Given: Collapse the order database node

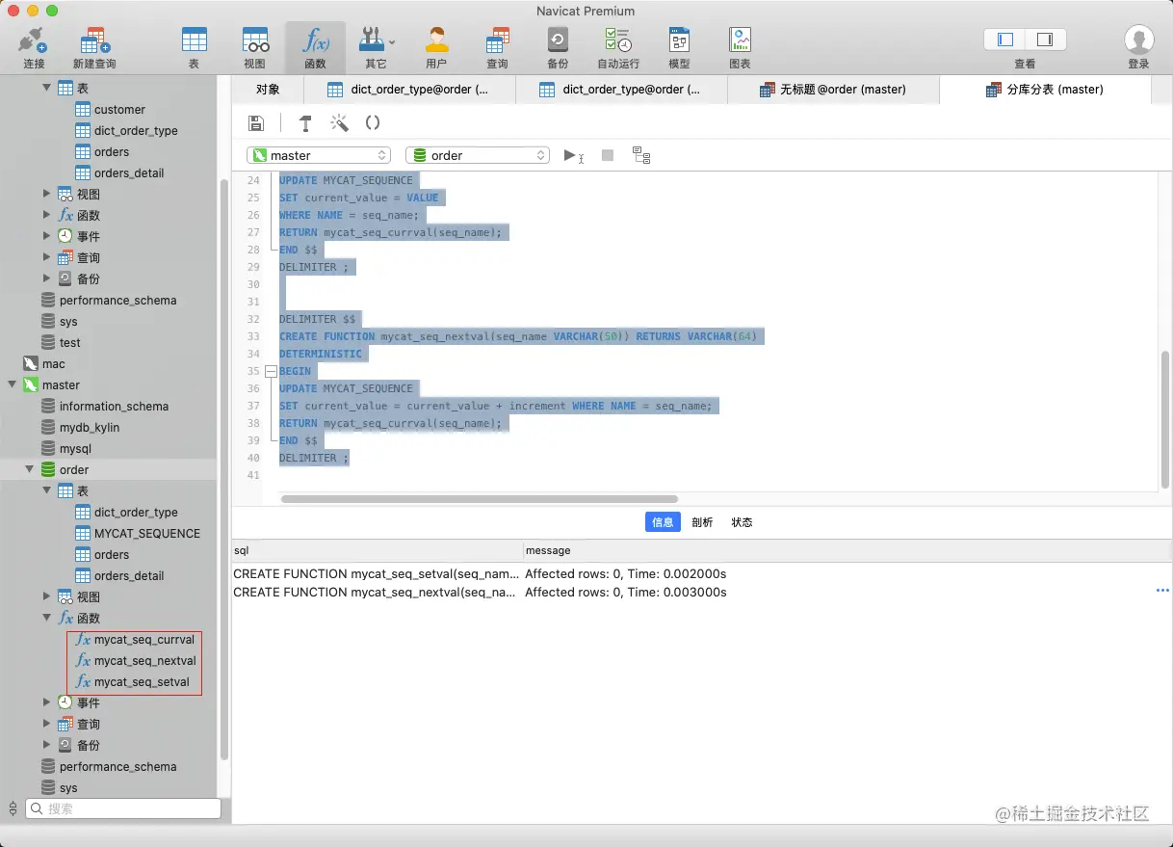Looking at the screenshot, I should 29,469.
